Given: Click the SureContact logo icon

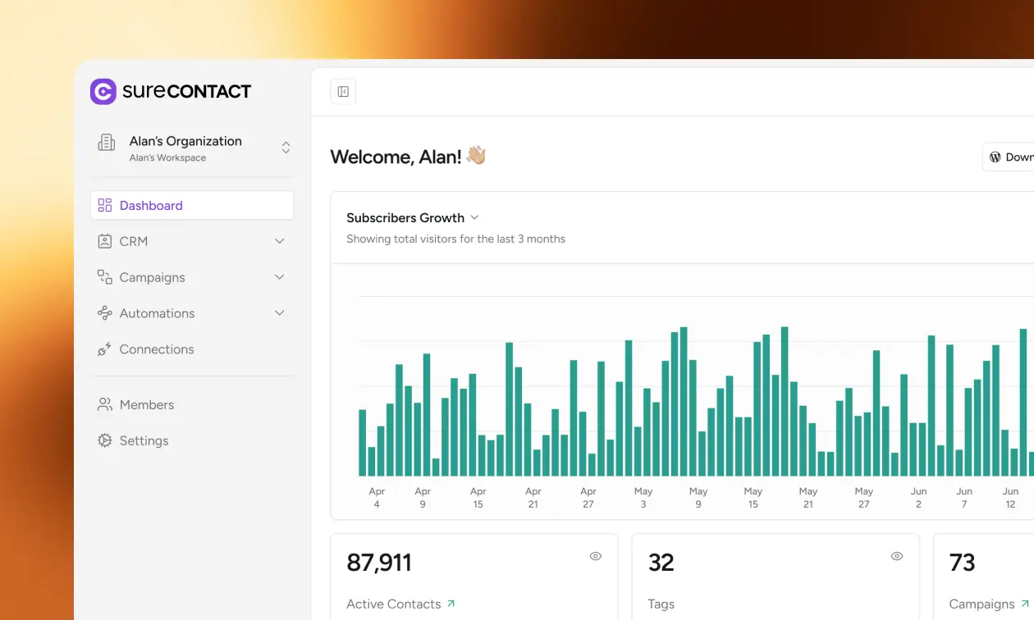Looking at the screenshot, I should (x=103, y=92).
